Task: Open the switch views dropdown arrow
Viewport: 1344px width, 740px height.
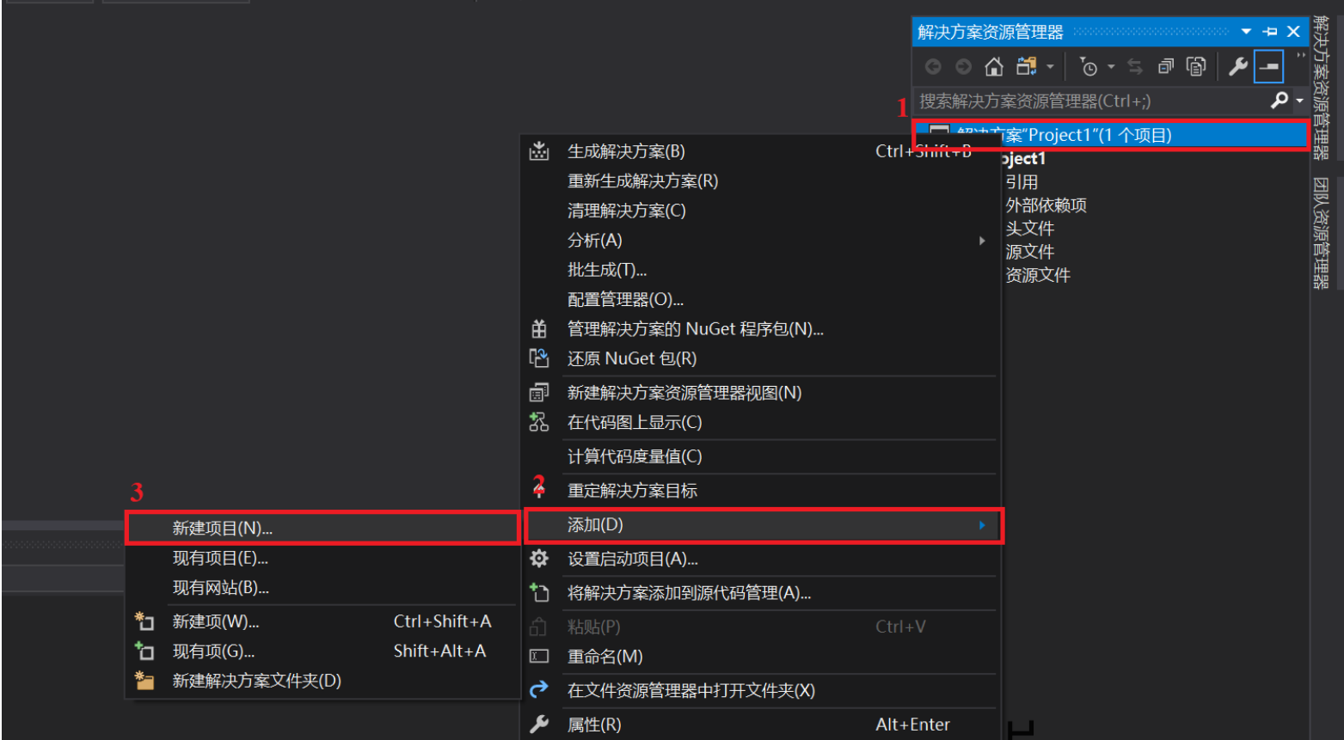Action: (1050, 66)
